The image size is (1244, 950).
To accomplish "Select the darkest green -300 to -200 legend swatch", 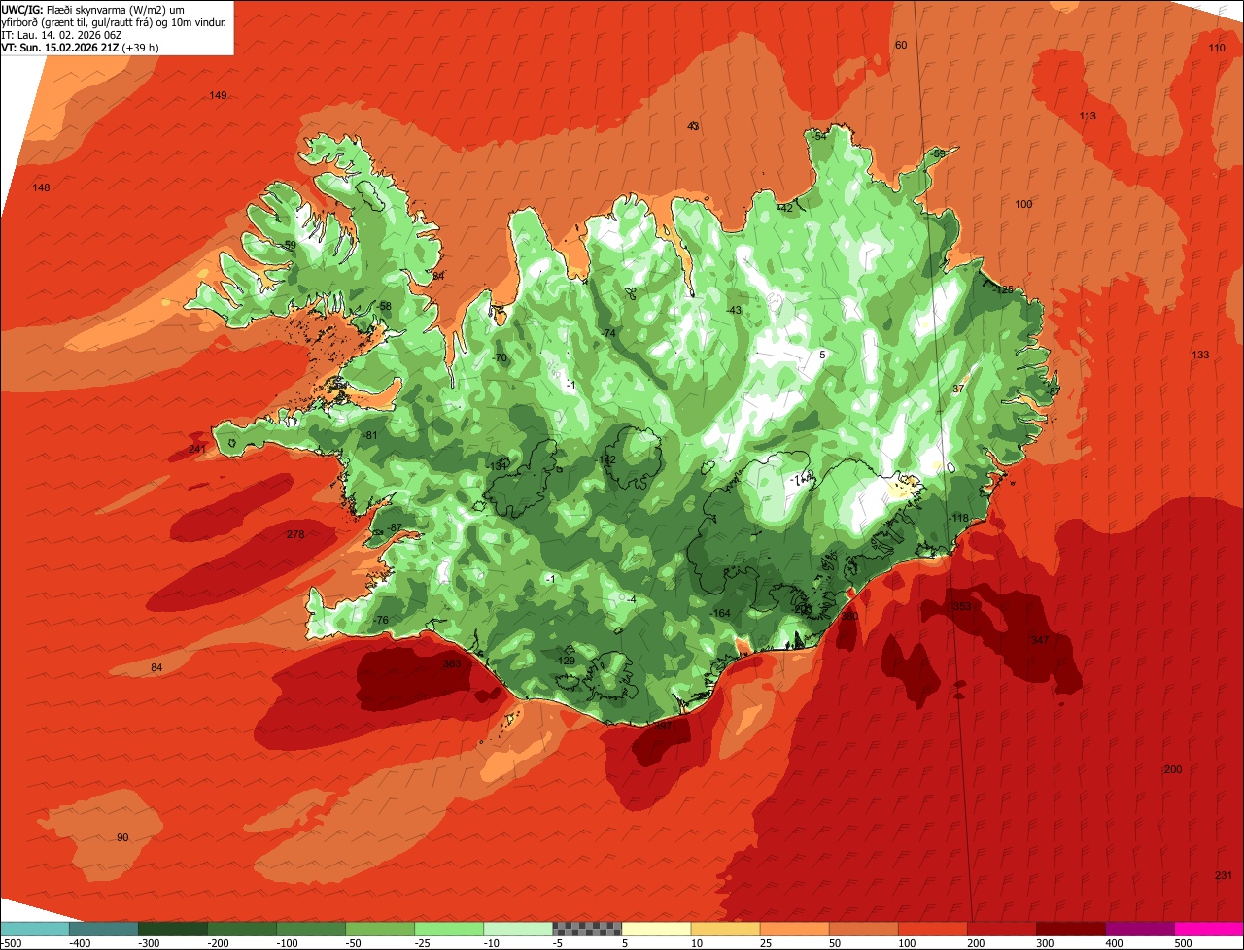I will click(173, 929).
